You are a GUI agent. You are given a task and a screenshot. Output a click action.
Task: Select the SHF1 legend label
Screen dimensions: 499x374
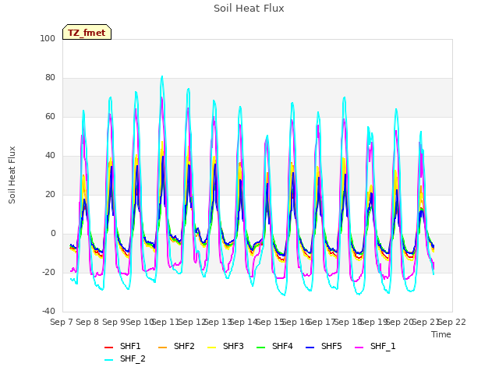pos(130,346)
